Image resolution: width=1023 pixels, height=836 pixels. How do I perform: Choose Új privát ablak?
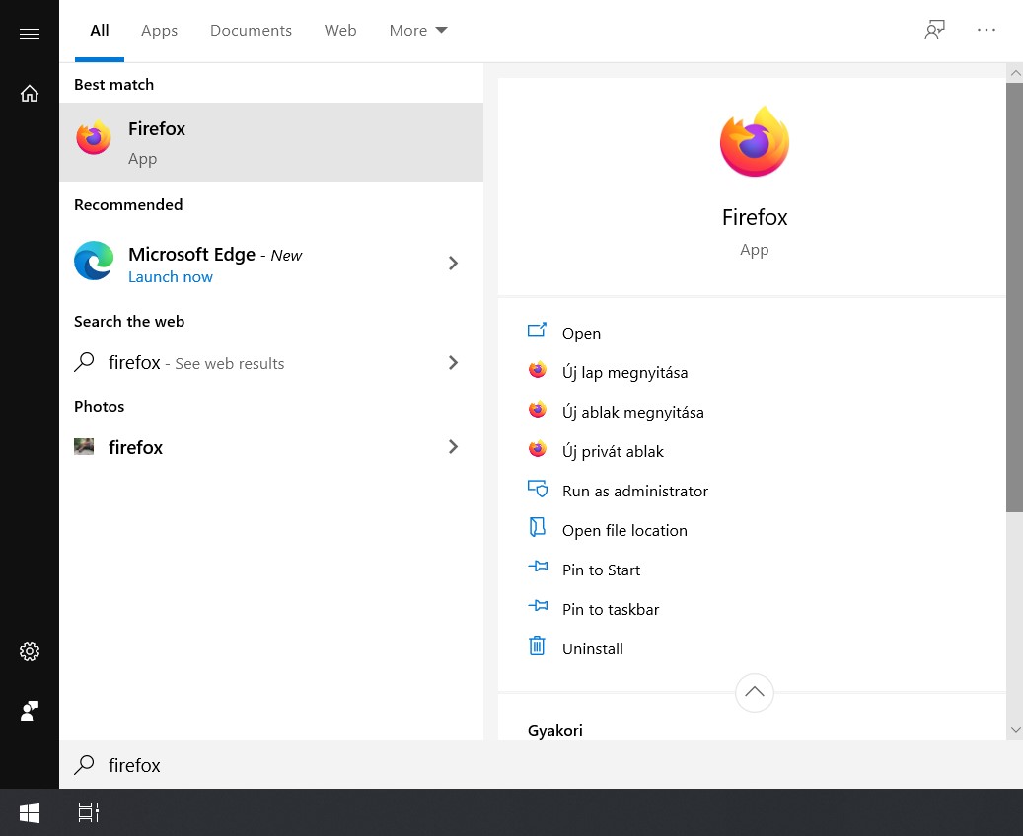click(x=613, y=452)
